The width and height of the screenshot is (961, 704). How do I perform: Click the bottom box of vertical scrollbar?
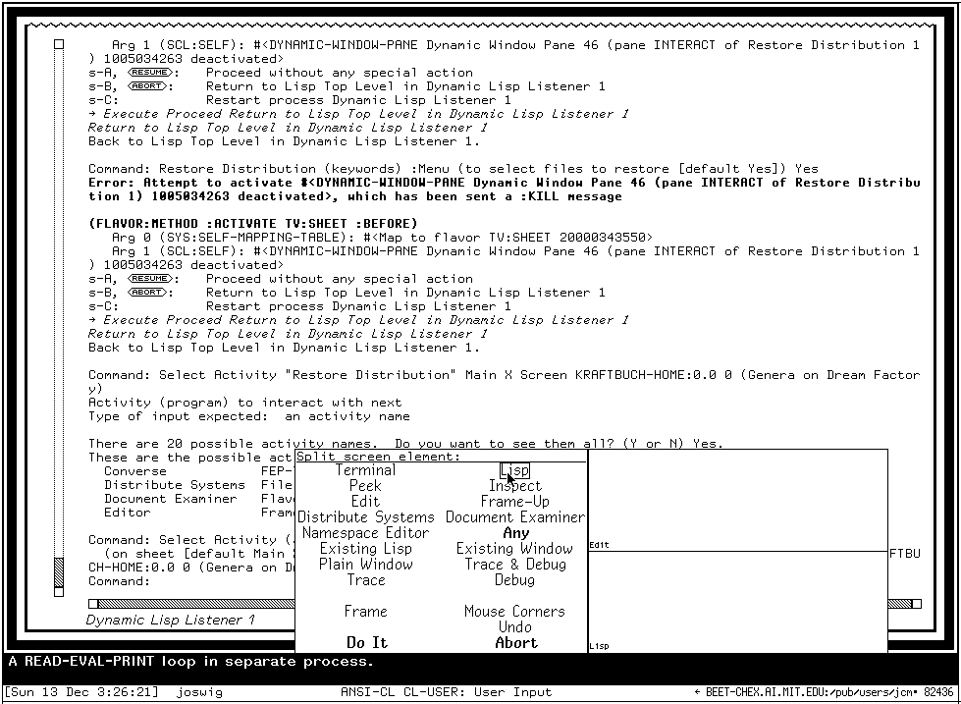click(x=59, y=592)
